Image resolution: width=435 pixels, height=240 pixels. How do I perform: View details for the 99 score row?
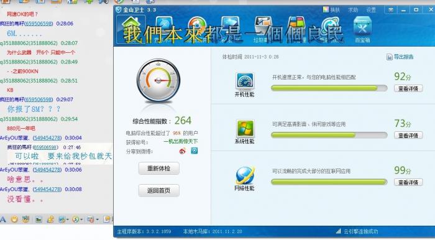tap(408, 182)
